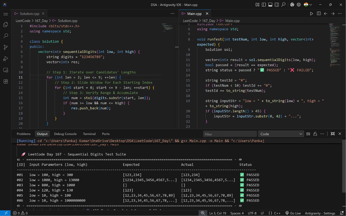
Task: Start Go Live server
Action: 293,213
